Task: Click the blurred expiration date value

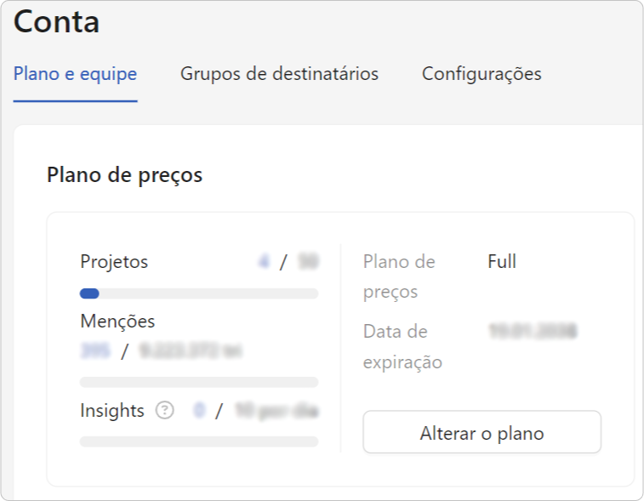Action: click(x=533, y=331)
